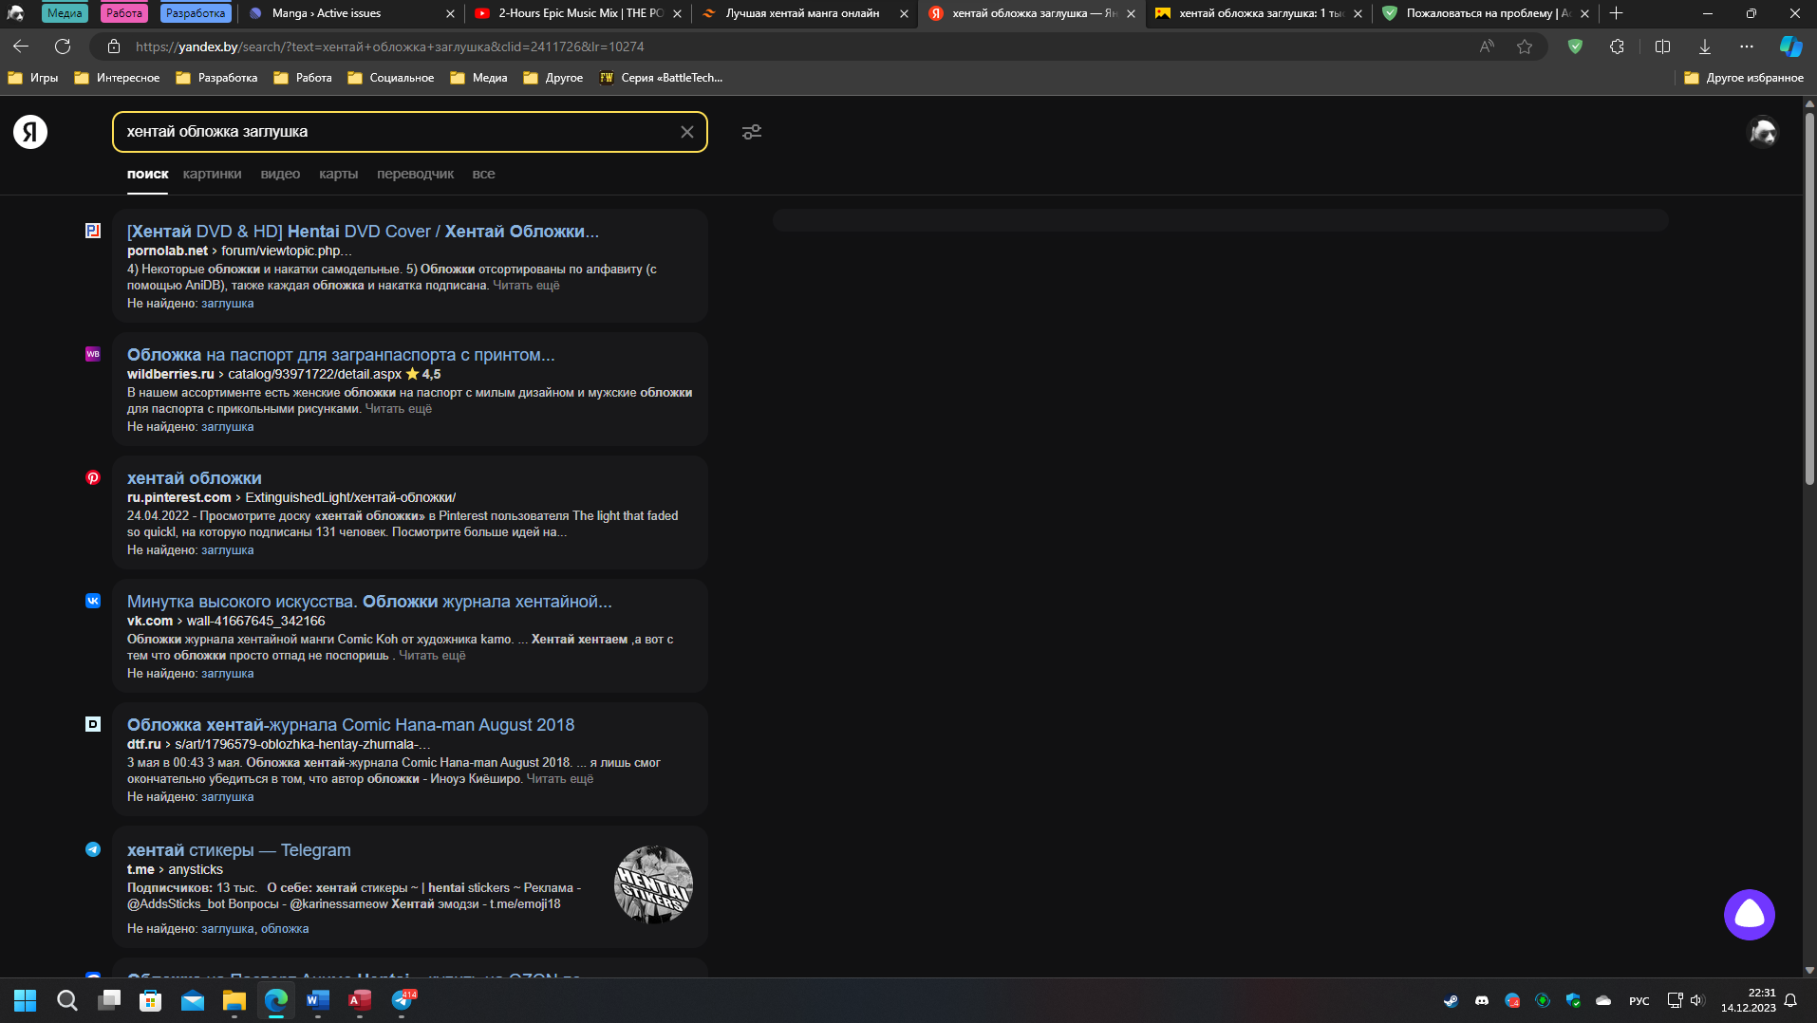
Task: Add page to favorites star icon
Action: (x=1525, y=46)
